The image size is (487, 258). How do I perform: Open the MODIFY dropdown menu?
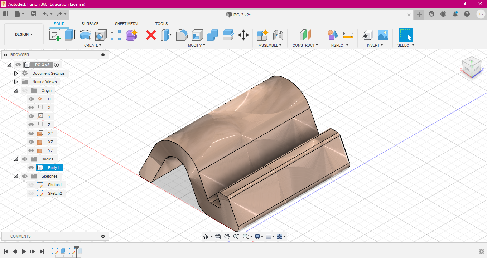pos(197,45)
